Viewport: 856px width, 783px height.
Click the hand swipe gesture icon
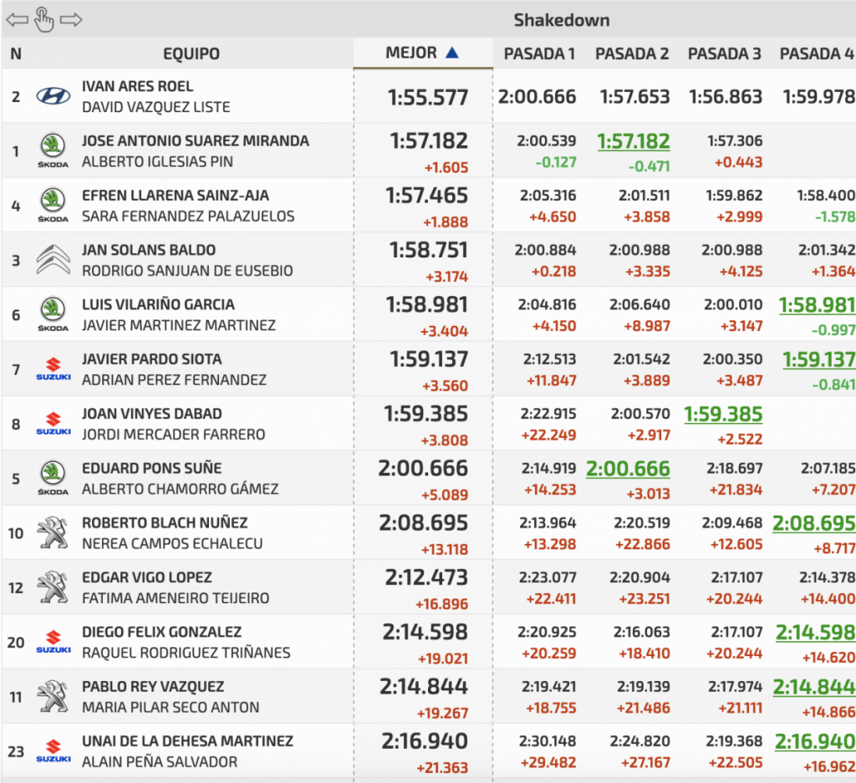[x=43, y=19]
